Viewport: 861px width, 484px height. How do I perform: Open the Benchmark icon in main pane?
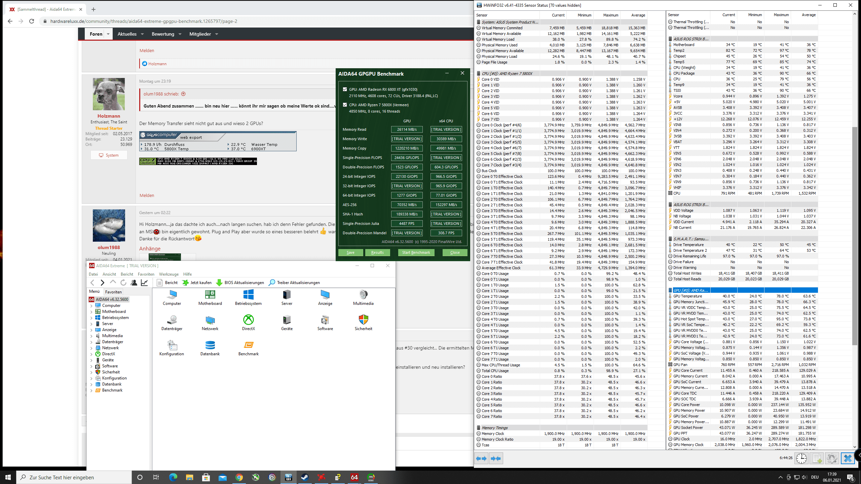(248, 345)
